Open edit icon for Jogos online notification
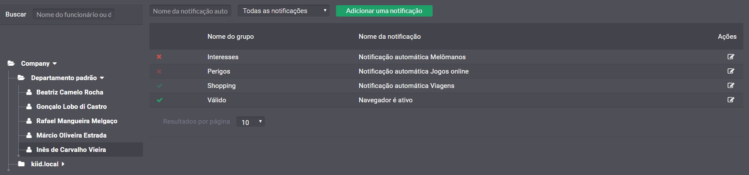Screen dimensions: 749x175 pos(731,71)
